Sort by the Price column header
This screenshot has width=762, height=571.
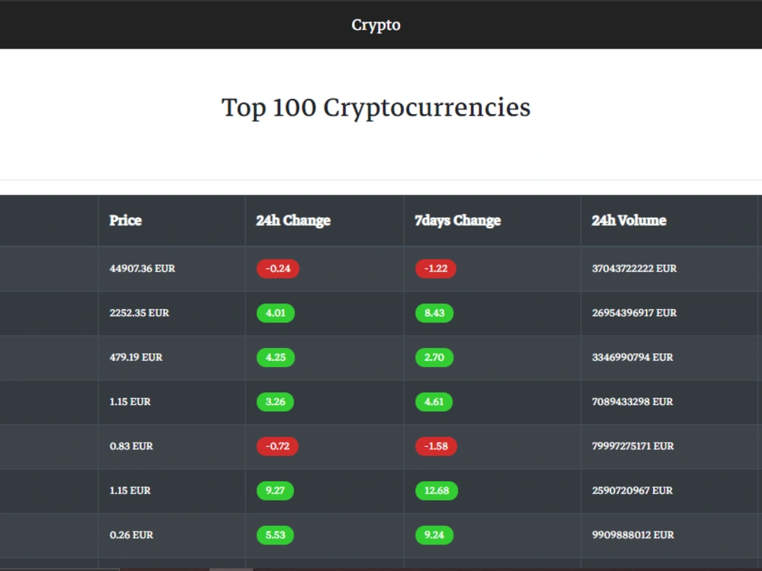pyautogui.click(x=126, y=221)
